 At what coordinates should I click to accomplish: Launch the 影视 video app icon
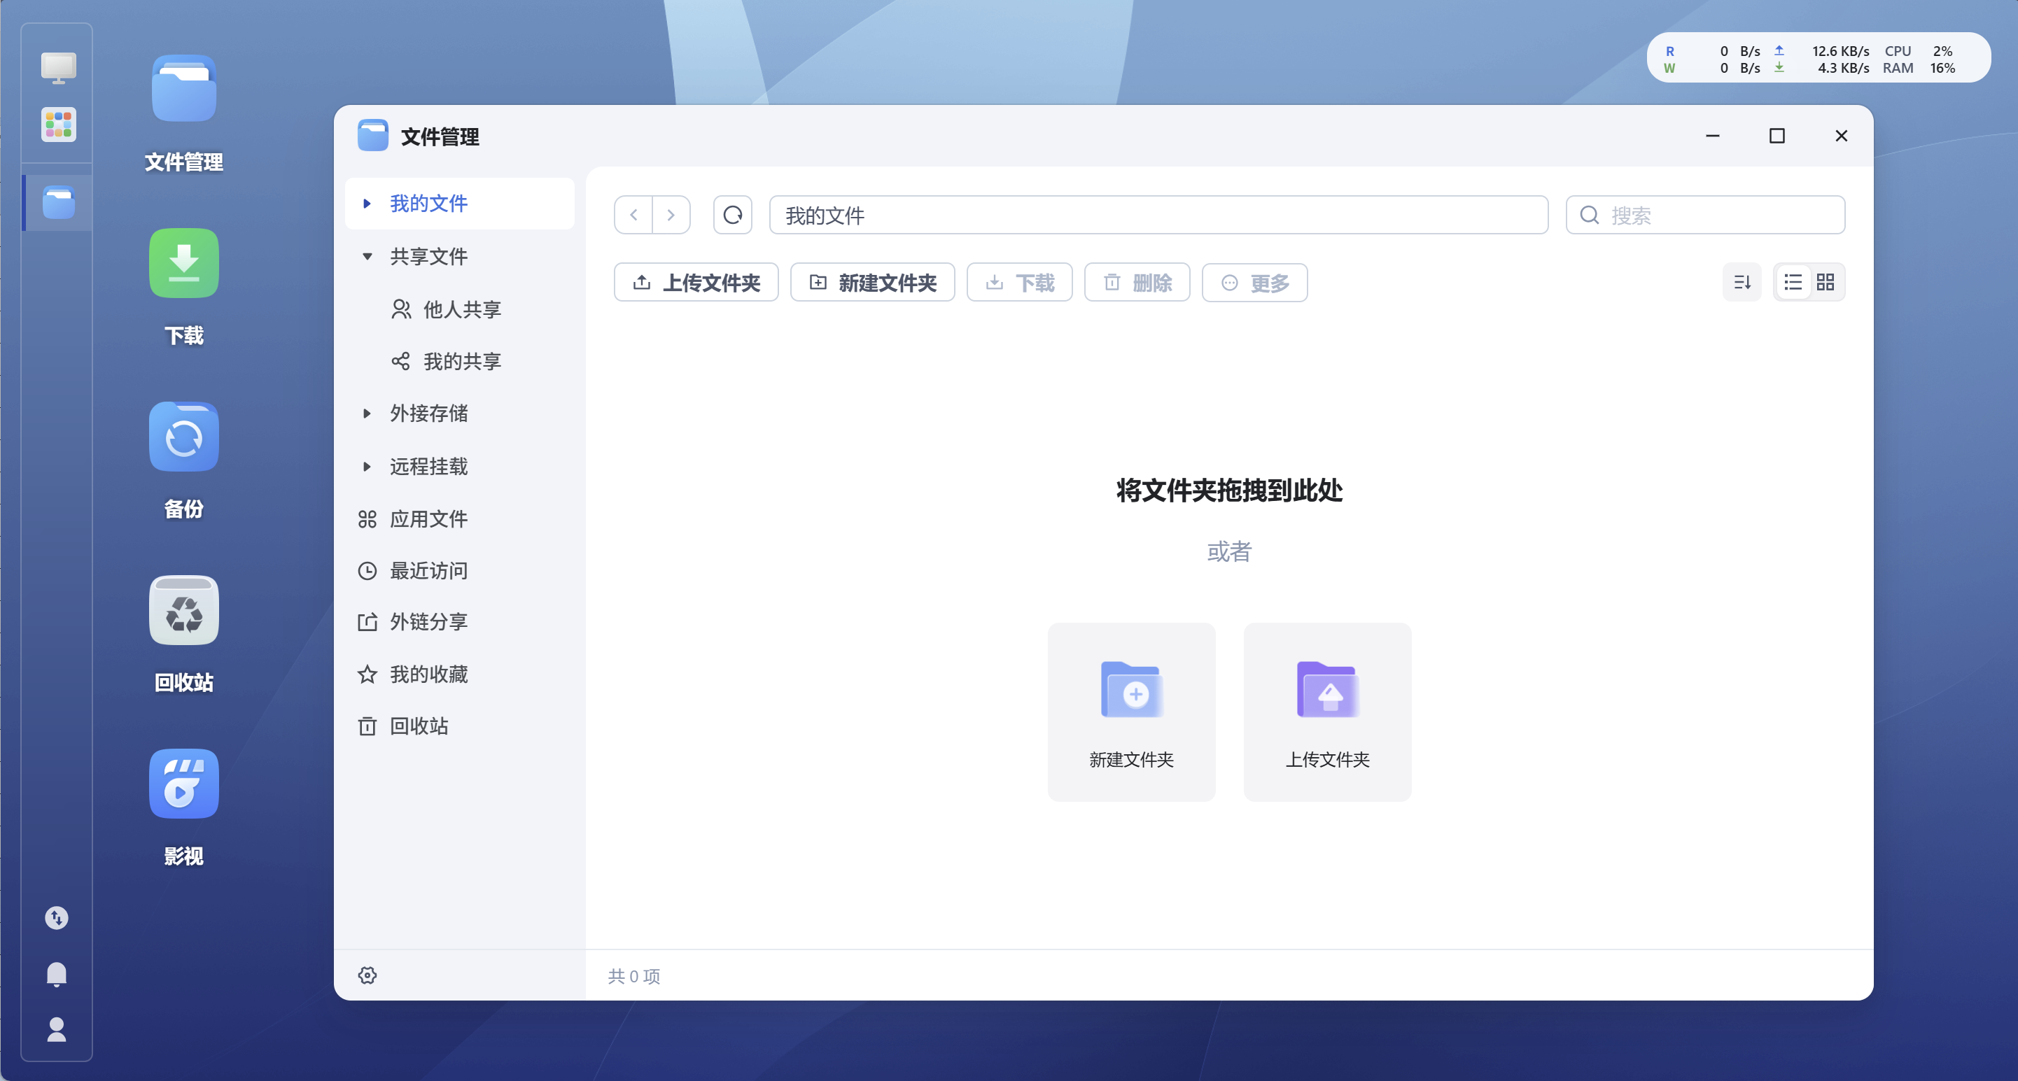tap(184, 784)
